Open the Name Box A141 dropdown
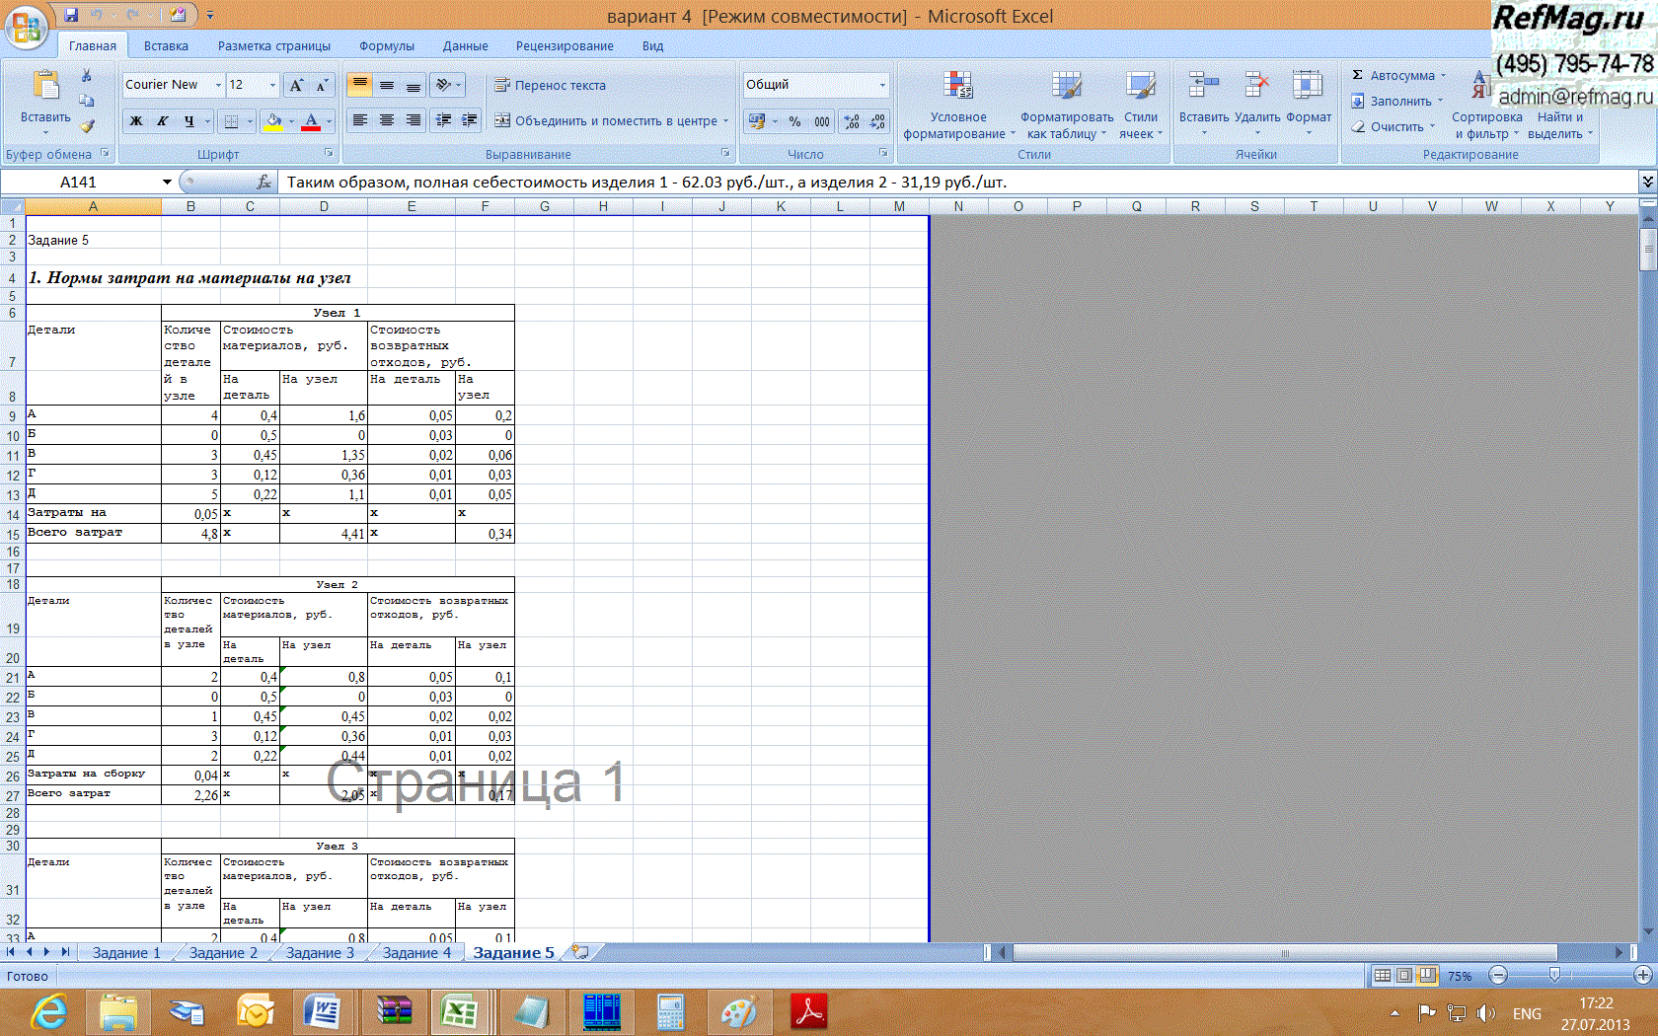This screenshot has height=1036, width=1658. point(167,183)
